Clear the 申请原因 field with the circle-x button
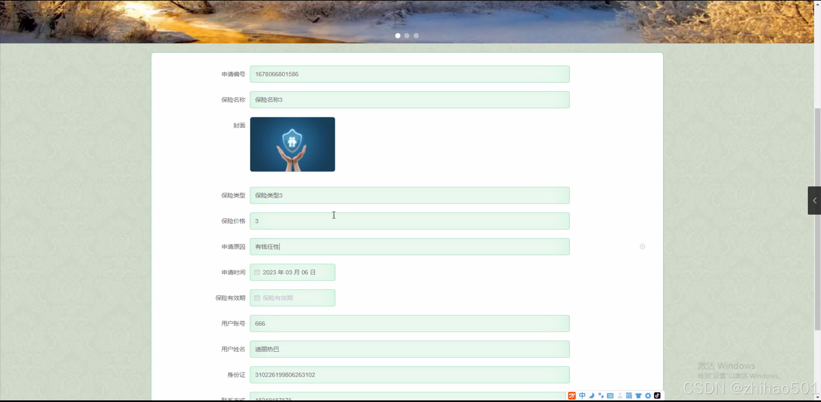Viewport: 821px width, 402px height. point(642,246)
